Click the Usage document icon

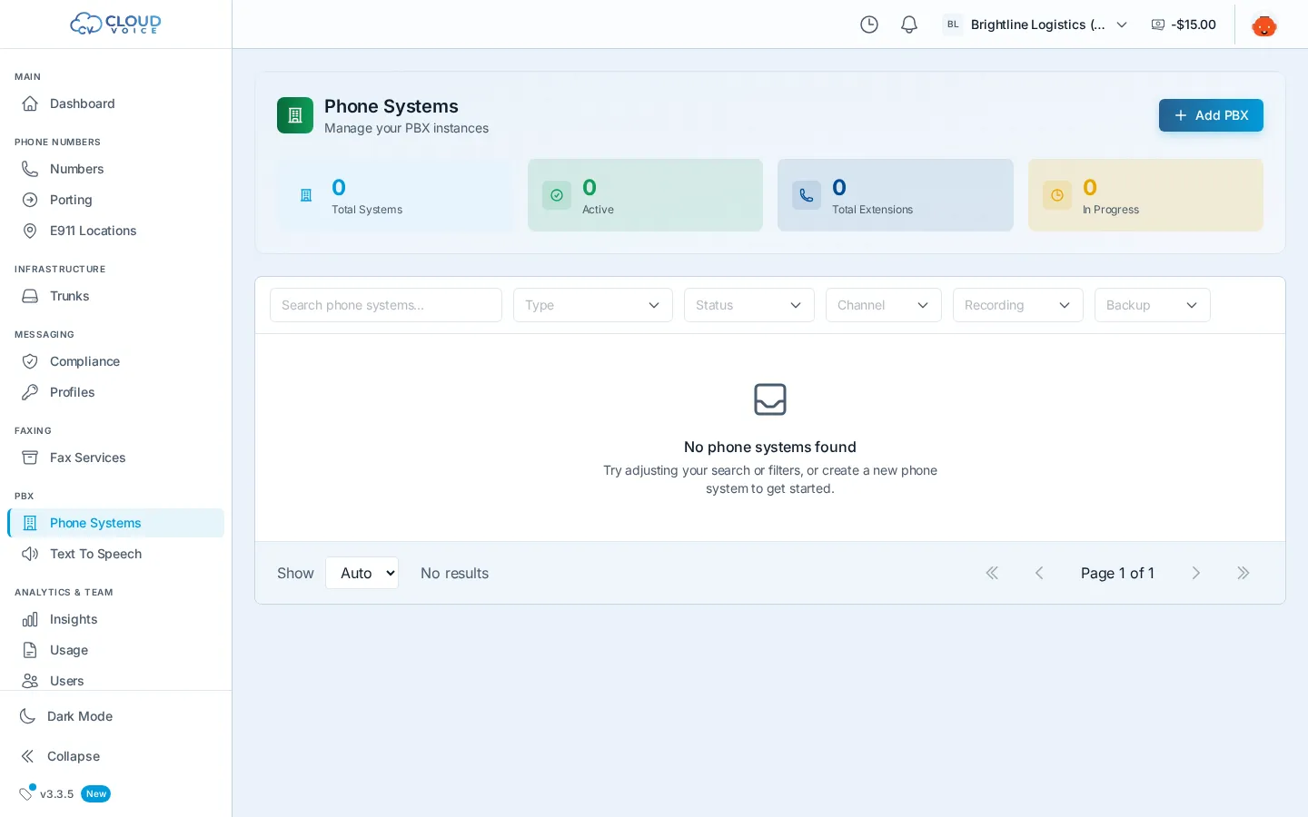(x=30, y=650)
